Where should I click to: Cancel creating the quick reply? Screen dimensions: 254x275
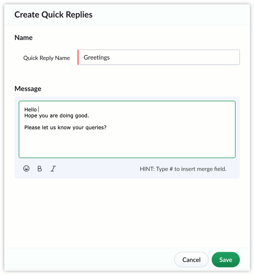coord(191,260)
